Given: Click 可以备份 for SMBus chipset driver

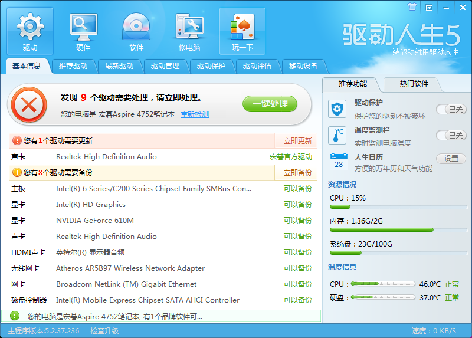Looking at the screenshot, I should tap(298, 189).
